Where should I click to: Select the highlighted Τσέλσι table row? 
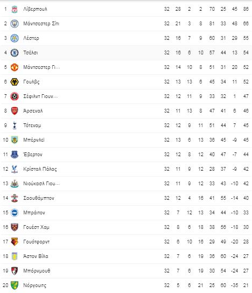126,53
